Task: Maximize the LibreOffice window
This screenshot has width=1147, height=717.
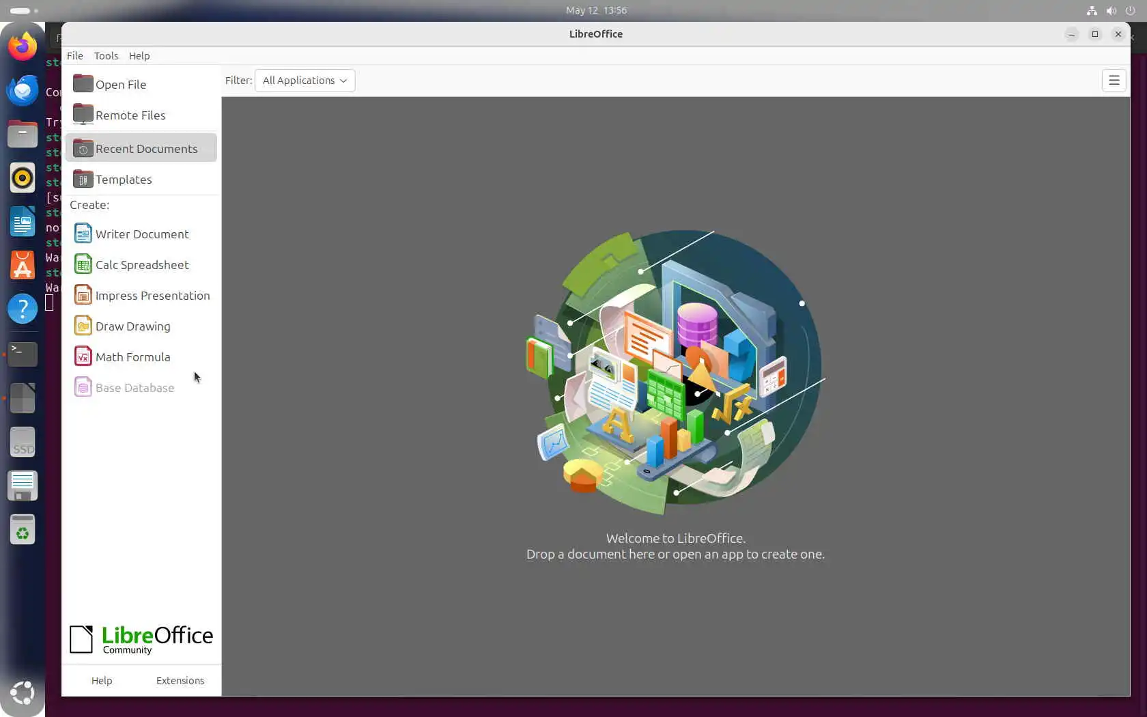Action: click(x=1095, y=34)
